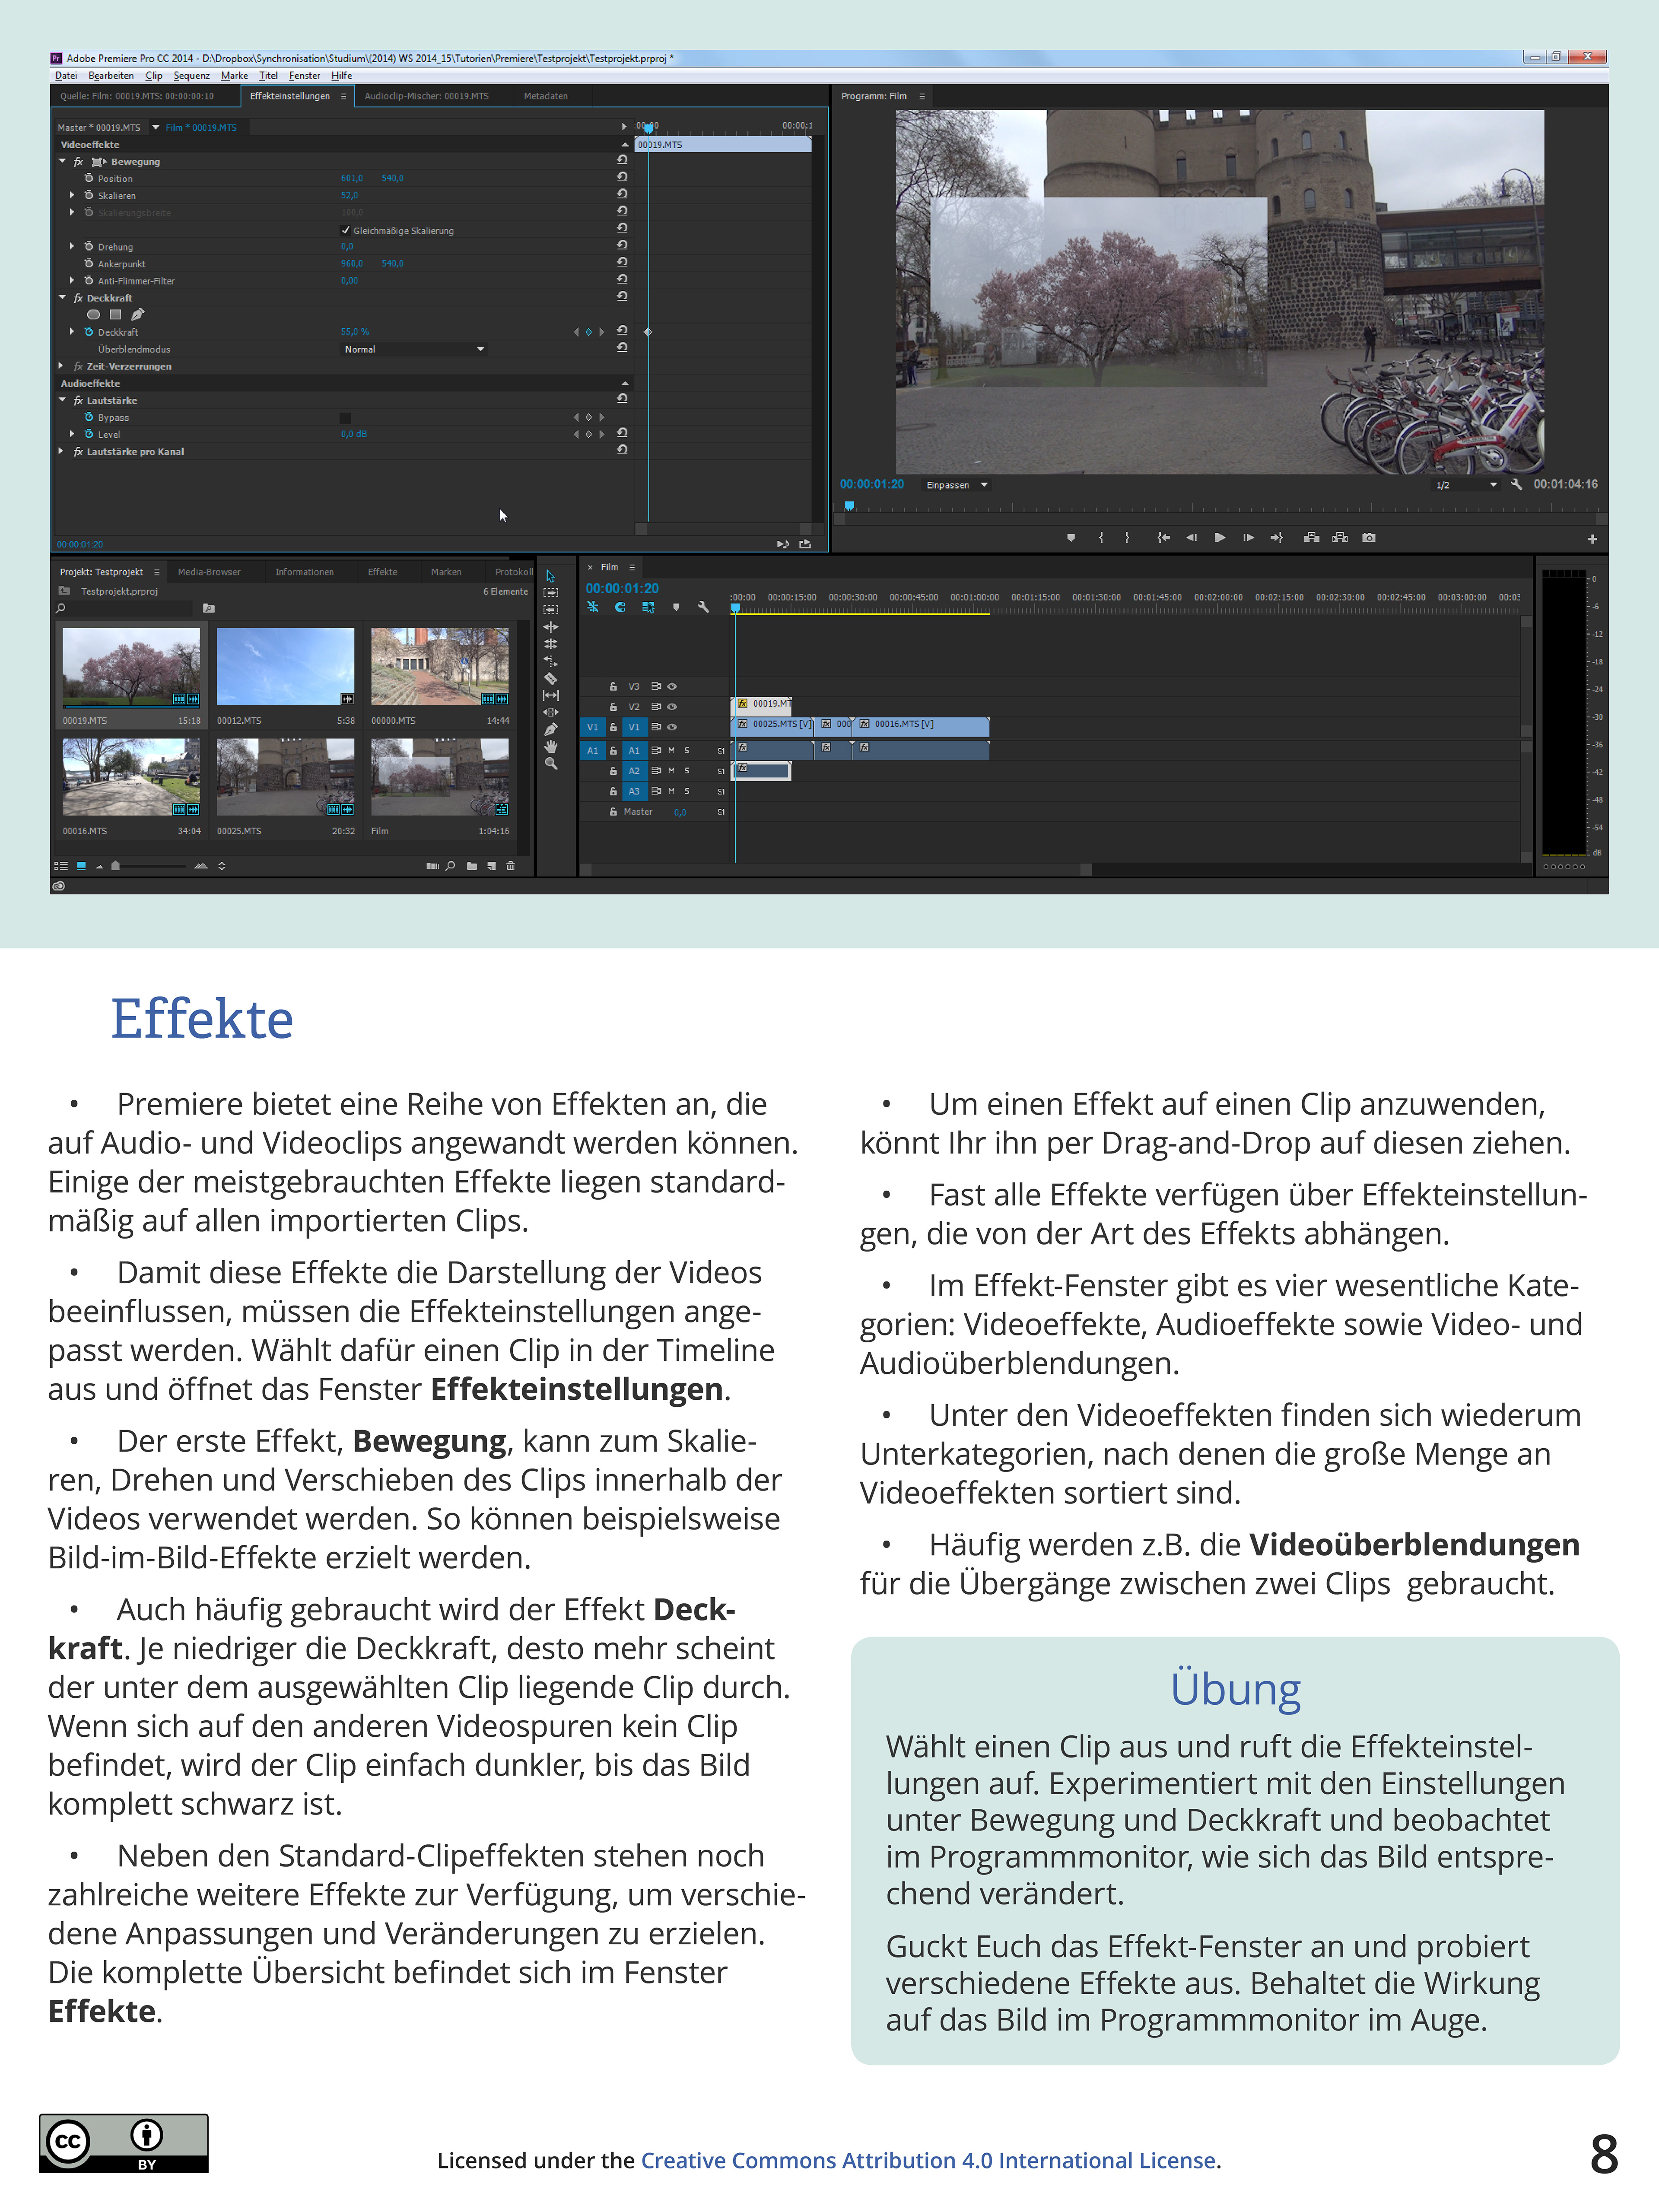
Task: Lock the V2 track
Action: tap(613, 707)
